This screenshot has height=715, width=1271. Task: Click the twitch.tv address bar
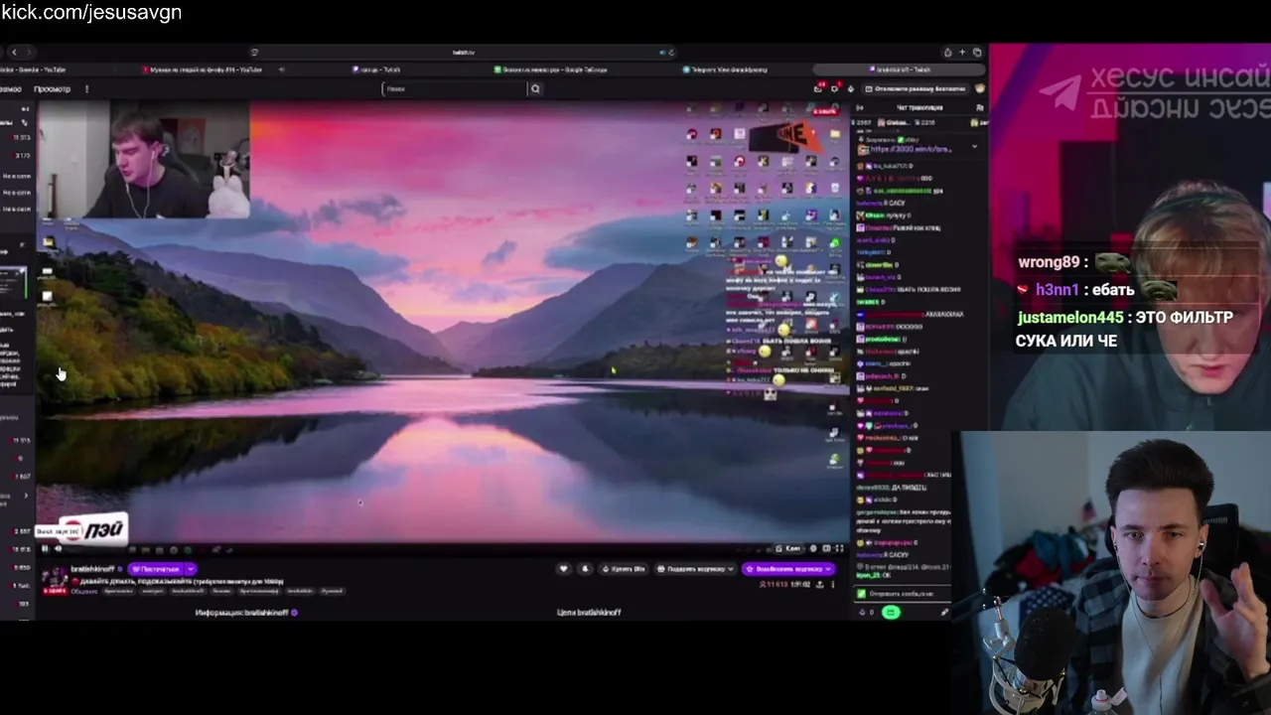[x=463, y=53]
